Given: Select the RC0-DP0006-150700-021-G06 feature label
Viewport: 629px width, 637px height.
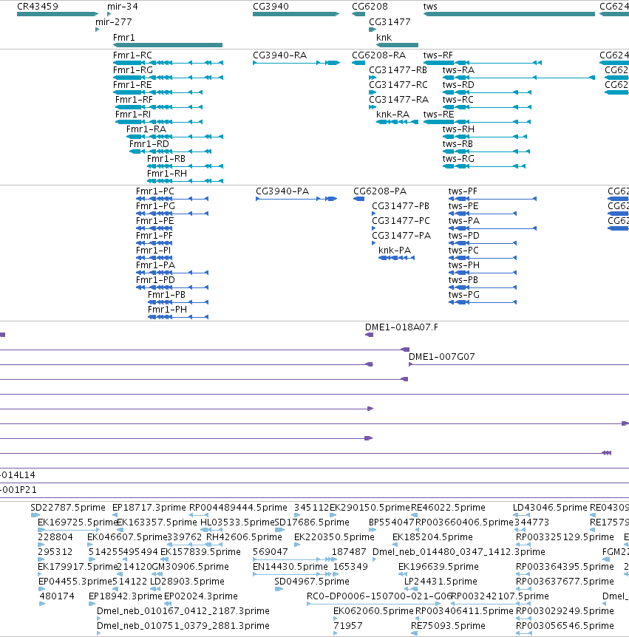Looking at the screenshot, I should tap(379, 596).
